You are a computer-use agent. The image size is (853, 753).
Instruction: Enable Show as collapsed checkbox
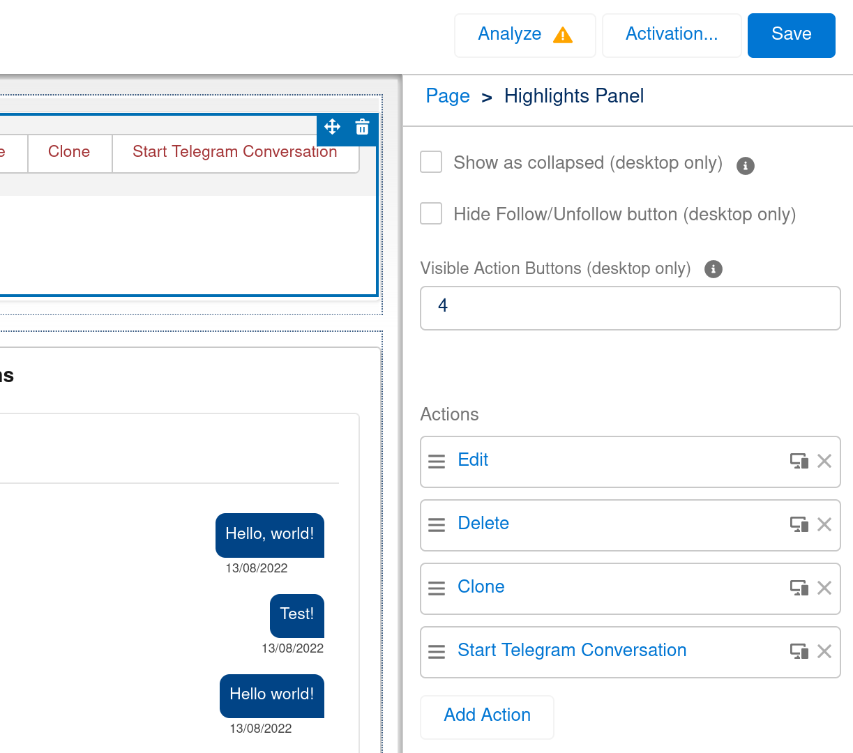431,162
